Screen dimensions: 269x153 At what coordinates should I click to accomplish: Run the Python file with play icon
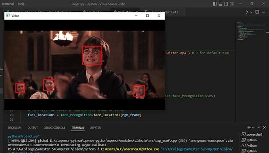(247, 12)
